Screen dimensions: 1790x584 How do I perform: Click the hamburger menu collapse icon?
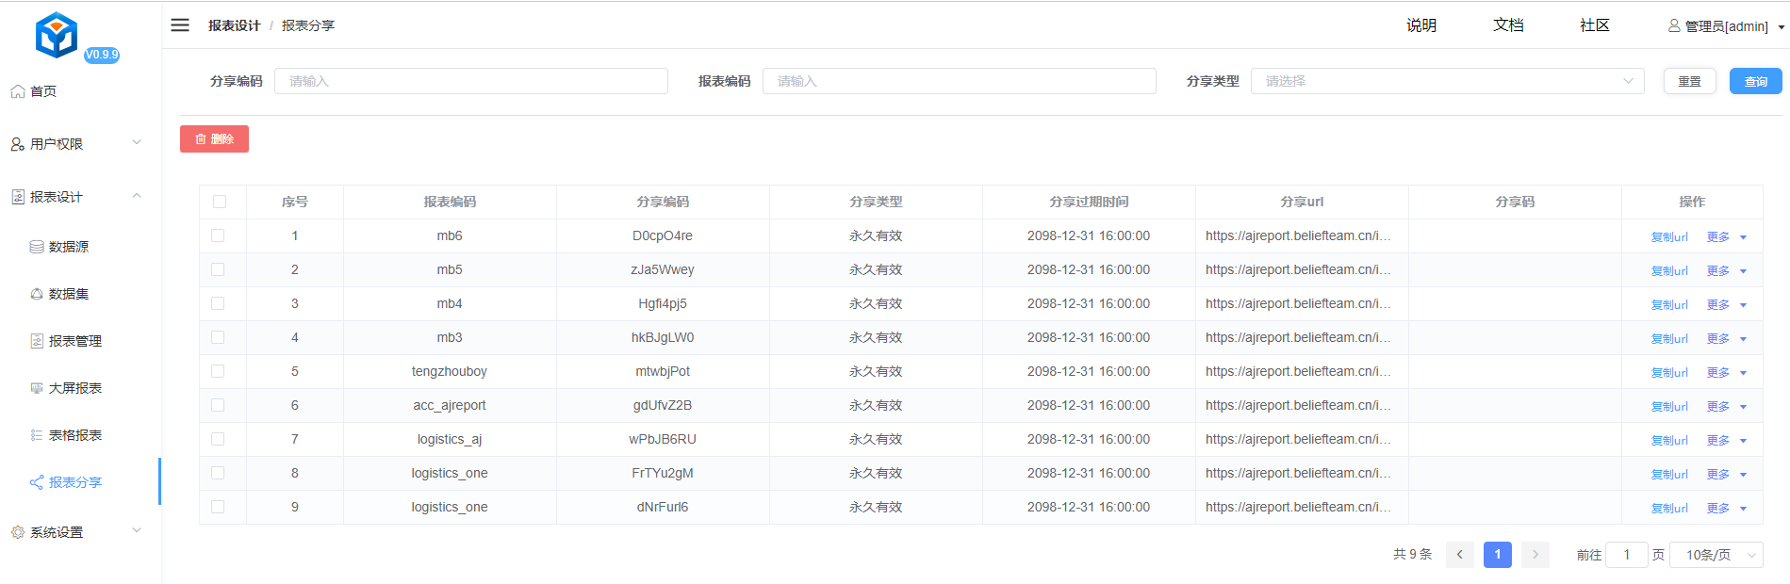point(180,25)
